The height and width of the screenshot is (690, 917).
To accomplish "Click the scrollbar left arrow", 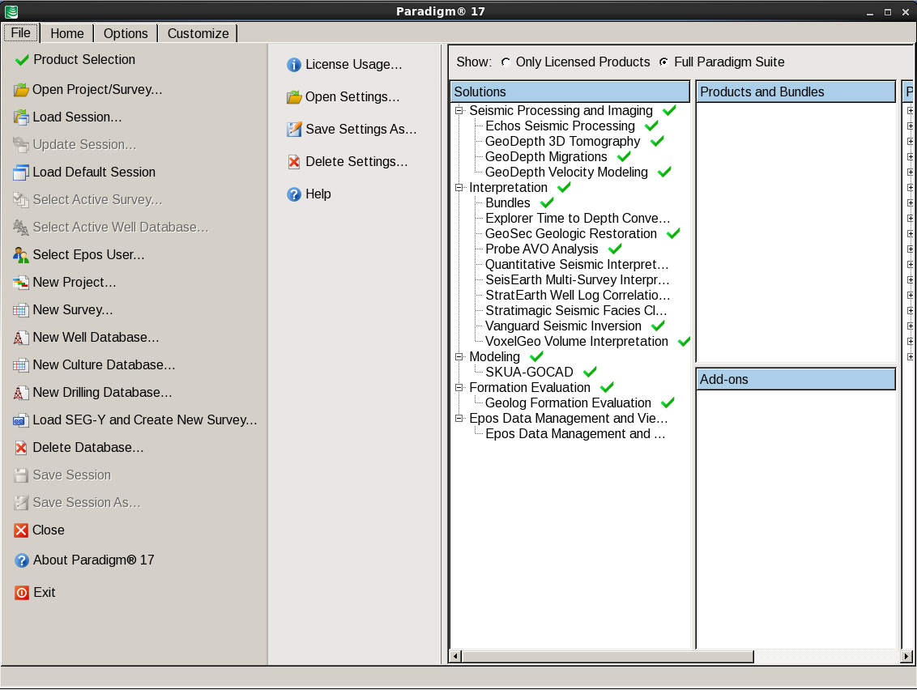I will pos(455,657).
